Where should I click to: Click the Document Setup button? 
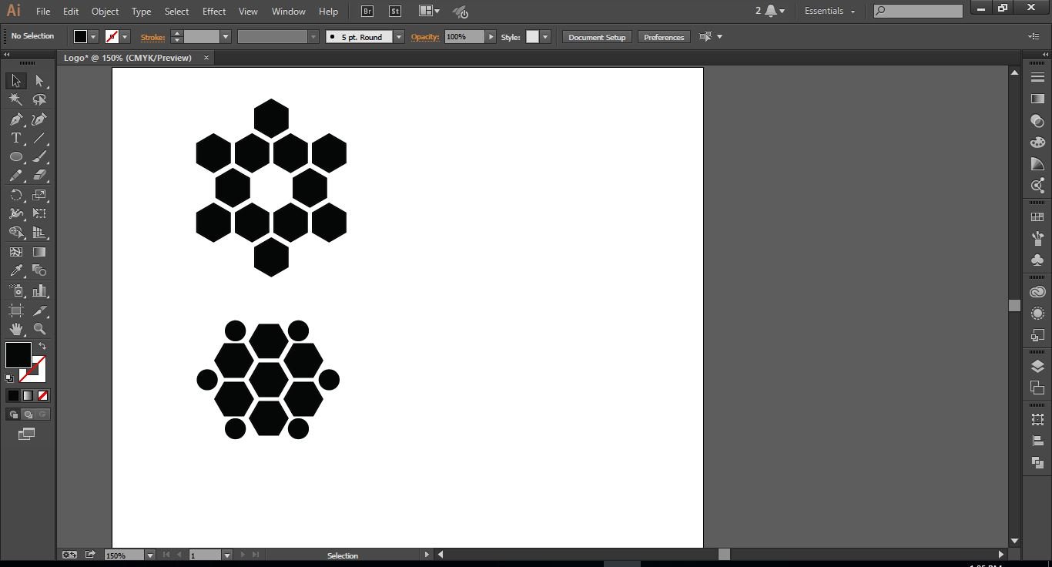[597, 37]
